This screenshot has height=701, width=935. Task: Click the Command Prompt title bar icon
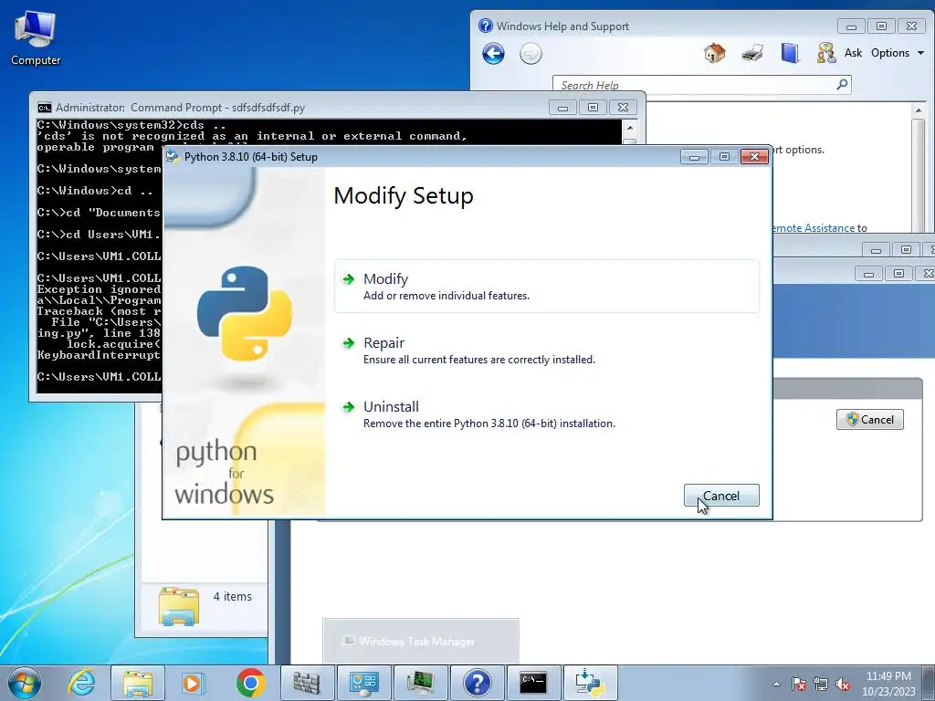[x=45, y=108]
